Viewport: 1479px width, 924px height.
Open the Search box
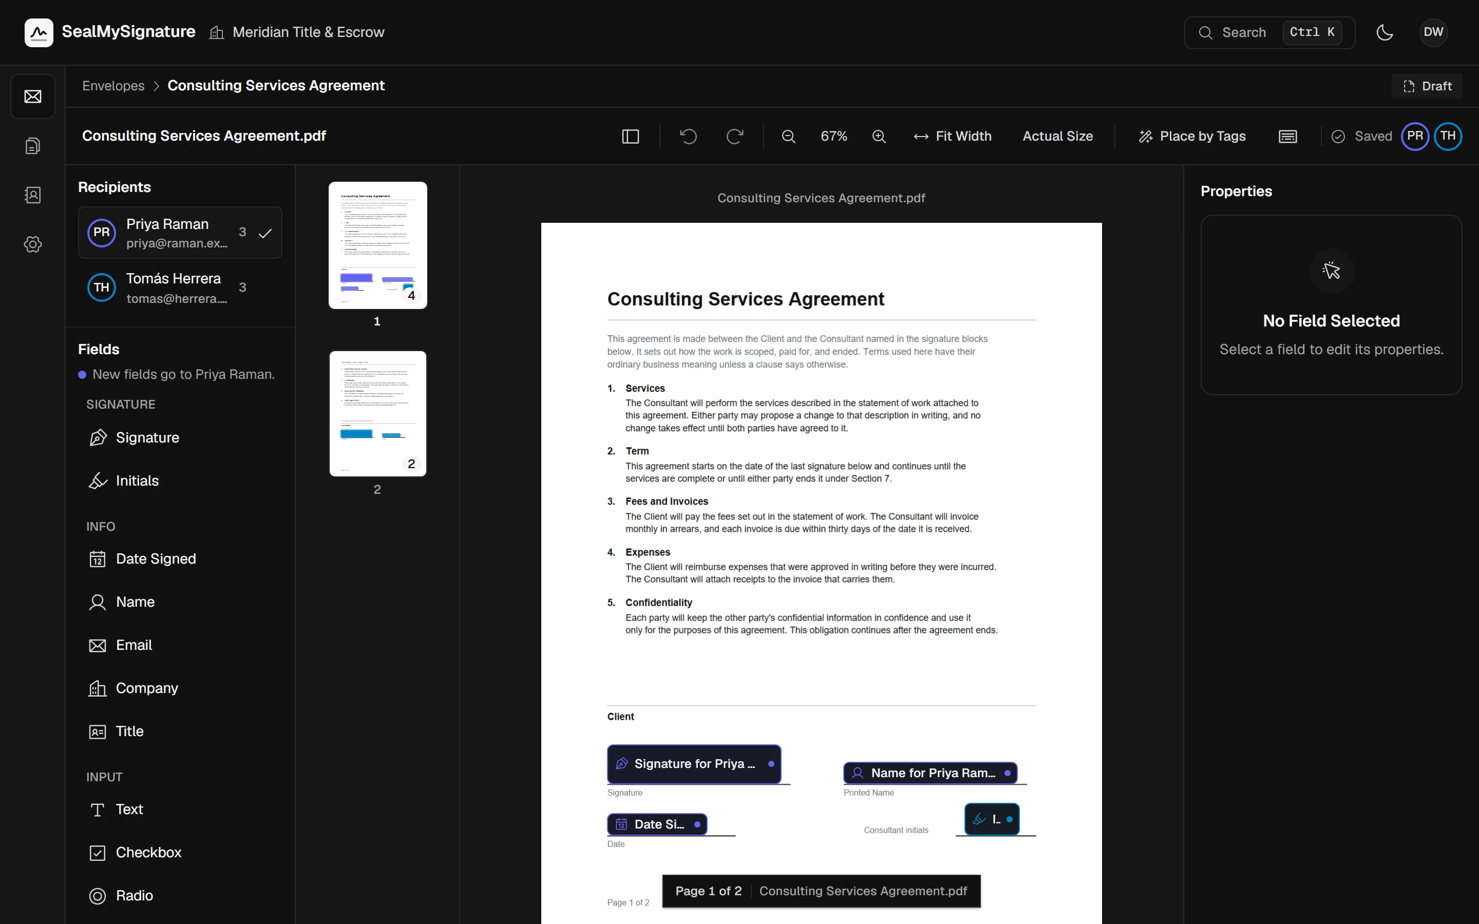tap(1269, 32)
